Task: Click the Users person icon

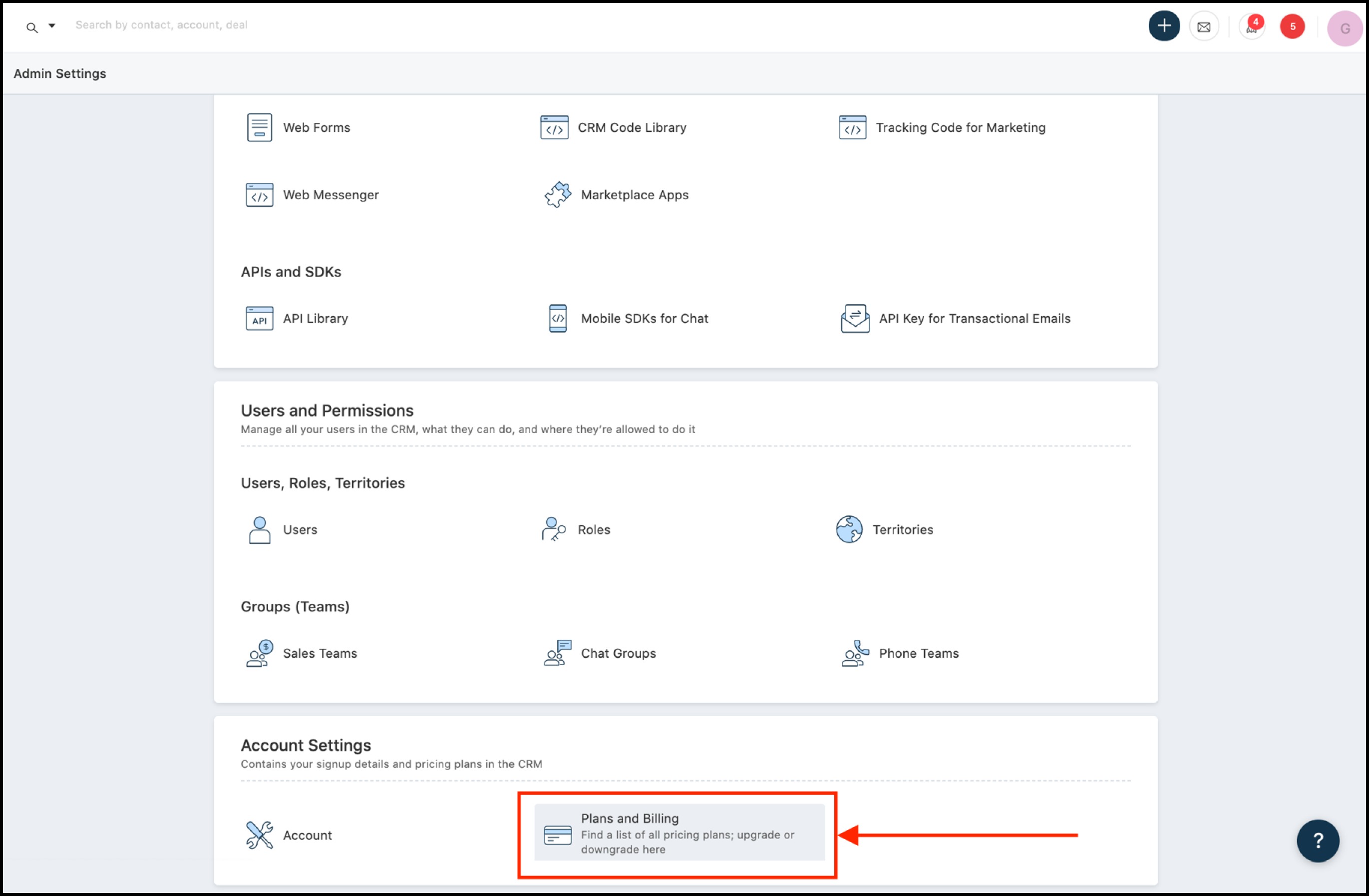Action: click(x=260, y=529)
